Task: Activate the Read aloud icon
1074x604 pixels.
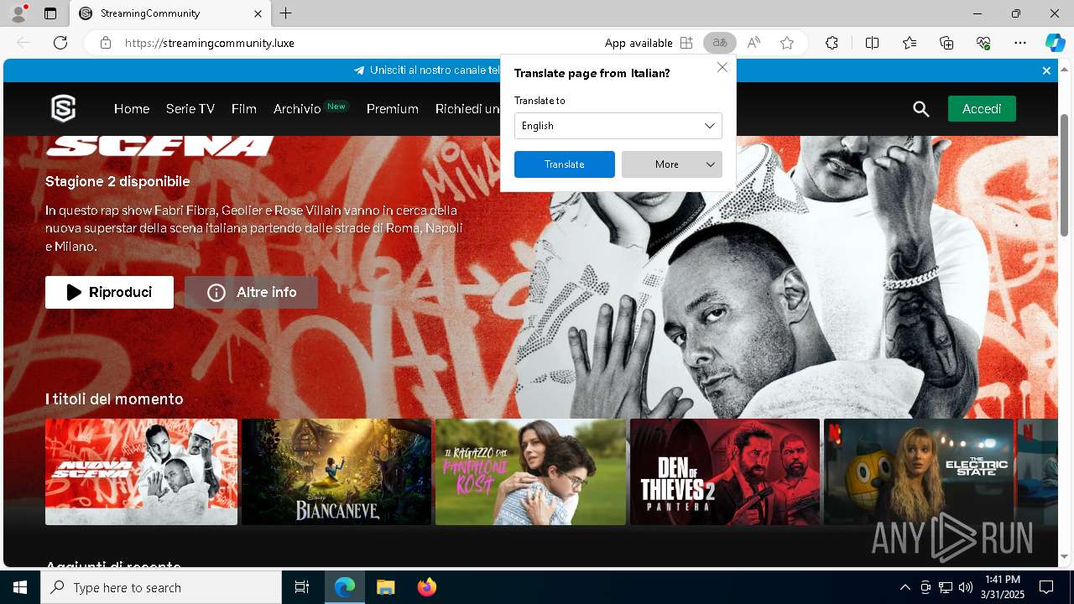Action: click(753, 43)
